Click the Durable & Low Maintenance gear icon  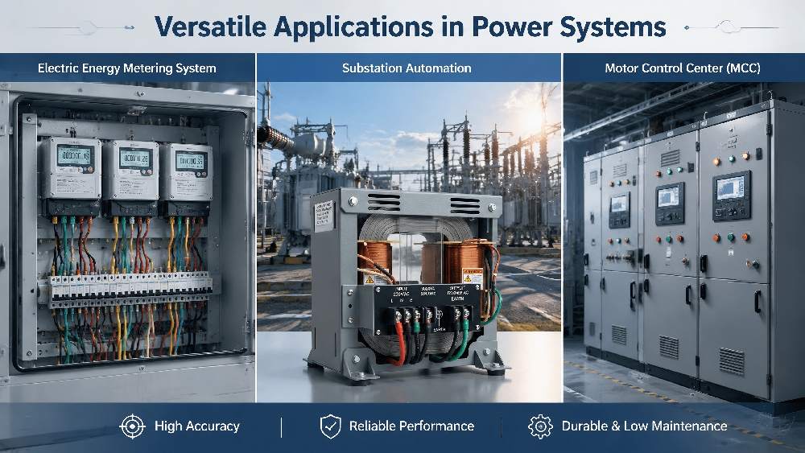(x=540, y=426)
